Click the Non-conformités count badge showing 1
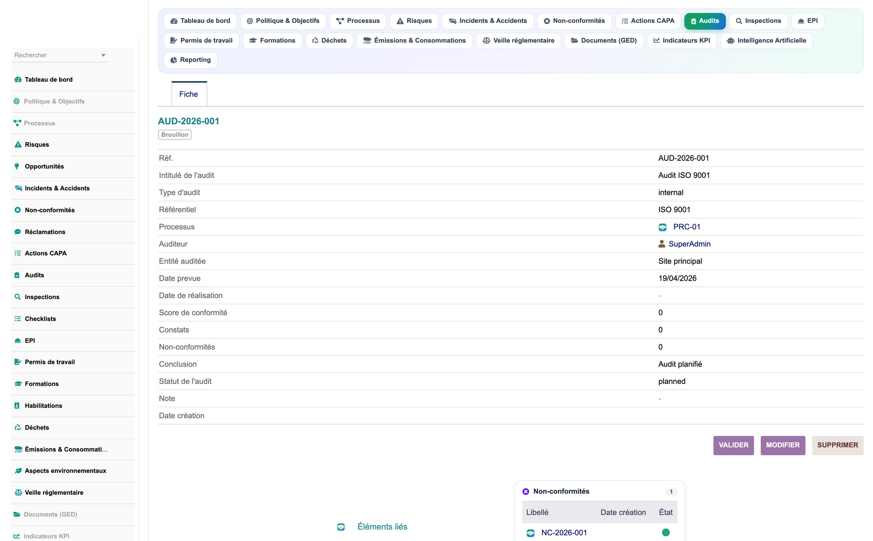This screenshot has height=541, width=873. pos(671,492)
